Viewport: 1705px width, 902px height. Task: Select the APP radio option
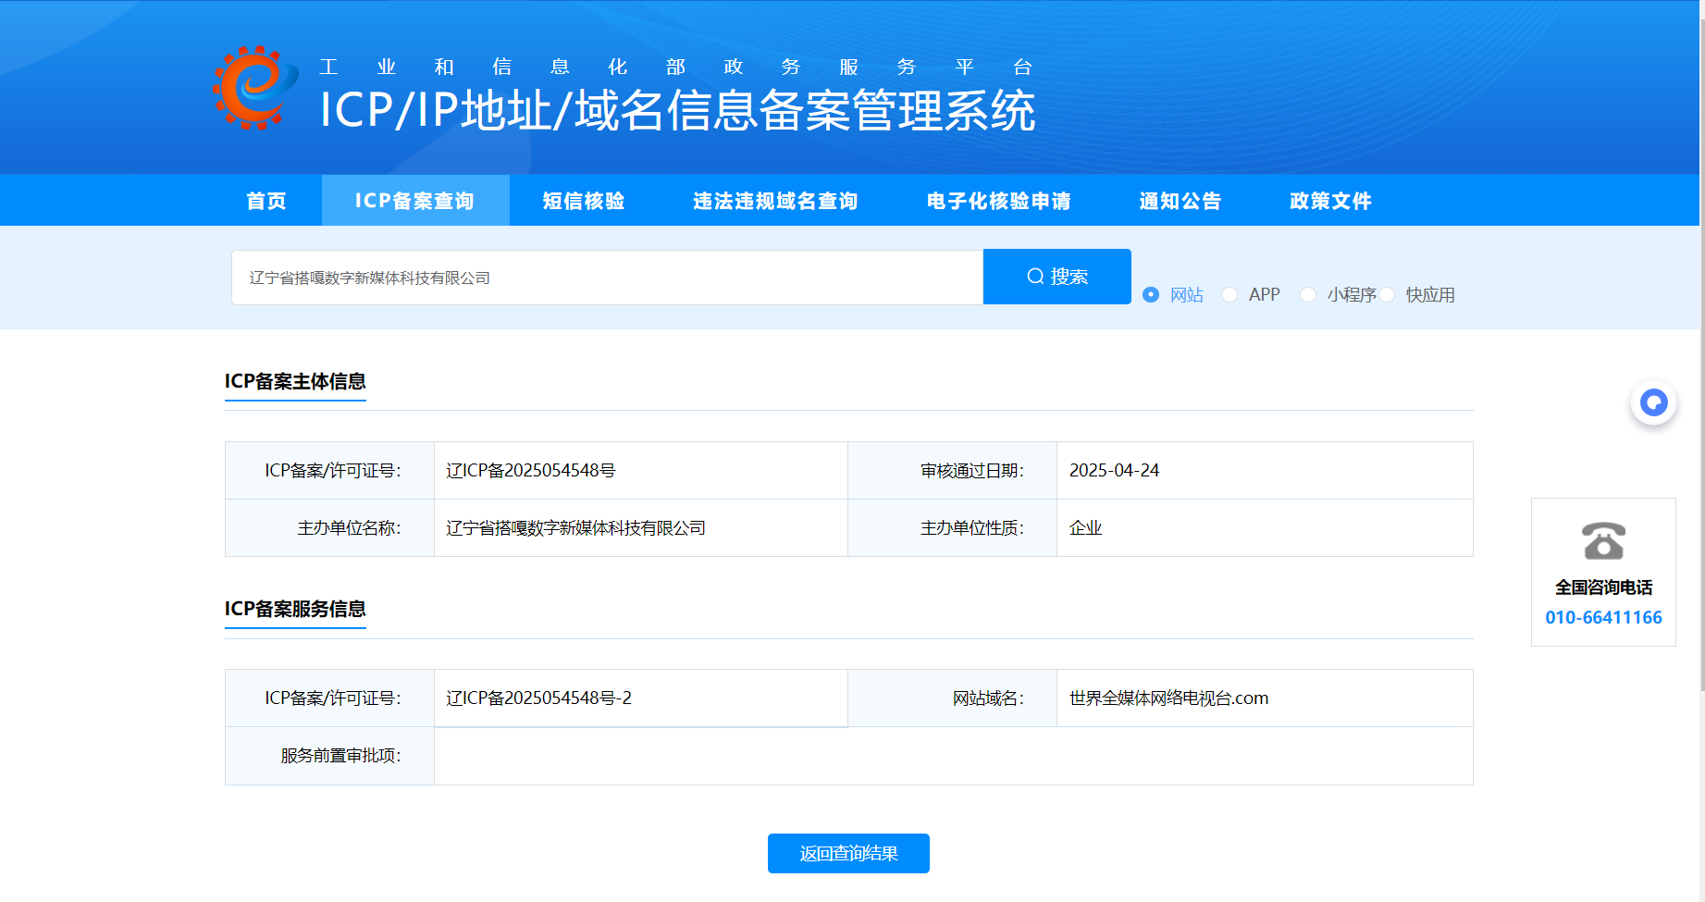pos(1229,294)
